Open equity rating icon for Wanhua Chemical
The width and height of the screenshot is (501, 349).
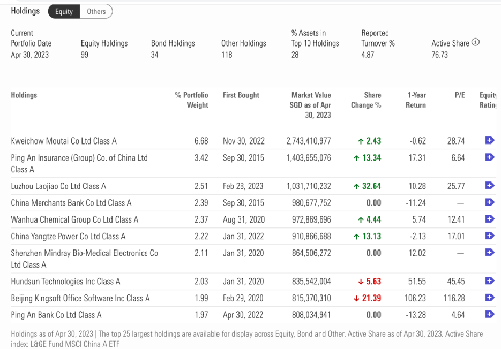pyautogui.click(x=489, y=219)
